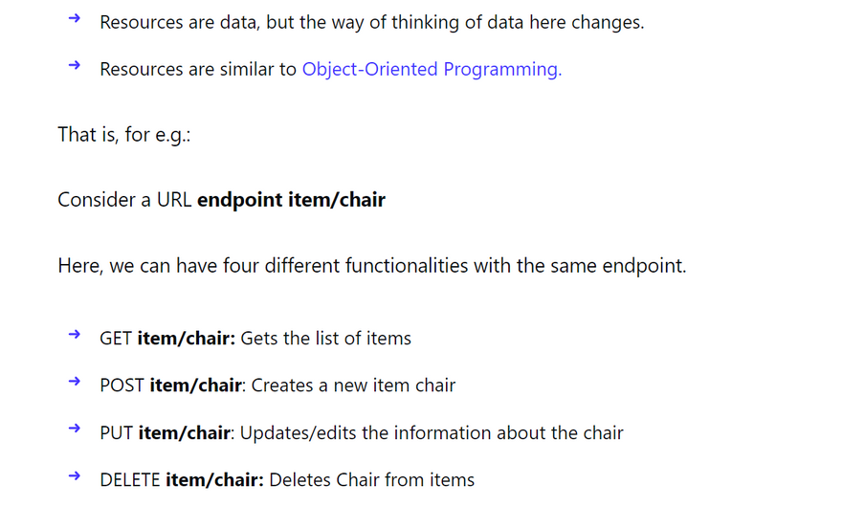The width and height of the screenshot is (842, 507).
Task: Click the arrow bullet beside "Resources are data"
Action: [75, 18]
